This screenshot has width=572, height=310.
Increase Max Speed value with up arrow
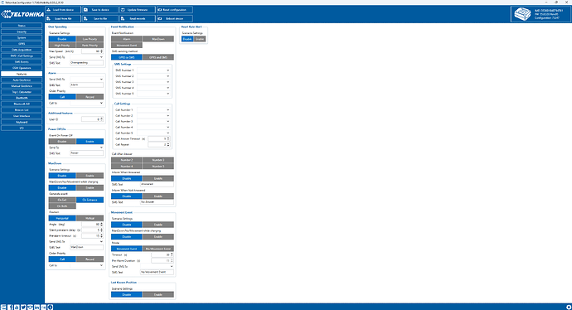(102, 51)
